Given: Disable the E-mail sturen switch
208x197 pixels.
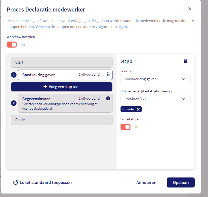Looking at the screenshot, I should (125, 127).
